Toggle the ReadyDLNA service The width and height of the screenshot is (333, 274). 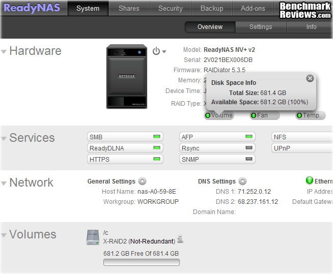(x=125, y=148)
